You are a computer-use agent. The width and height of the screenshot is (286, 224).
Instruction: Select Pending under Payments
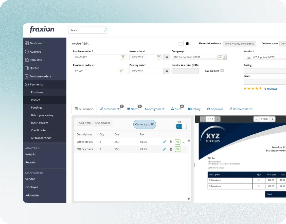coord(36,108)
